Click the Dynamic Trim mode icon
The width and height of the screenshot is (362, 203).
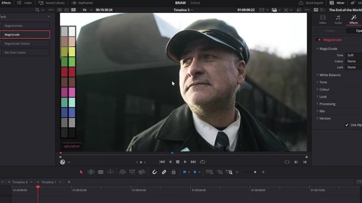110,172
